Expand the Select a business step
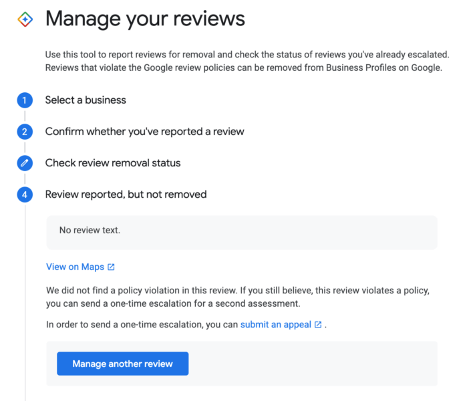The image size is (469, 401). [86, 100]
